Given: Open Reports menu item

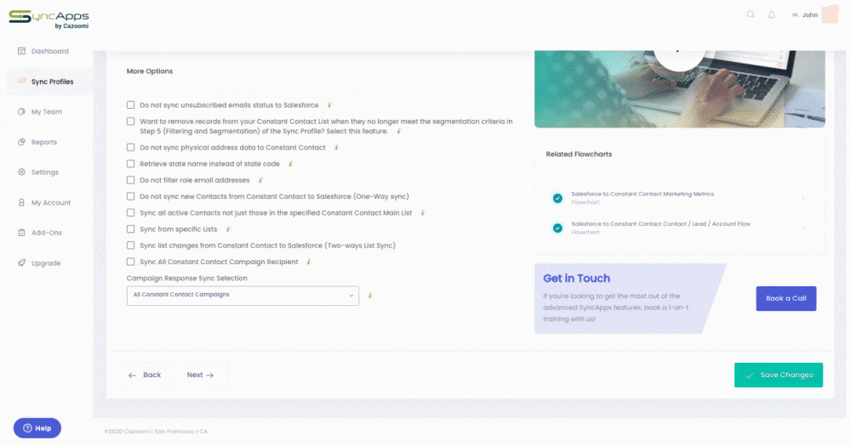Looking at the screenshot, I should point(44,142).
